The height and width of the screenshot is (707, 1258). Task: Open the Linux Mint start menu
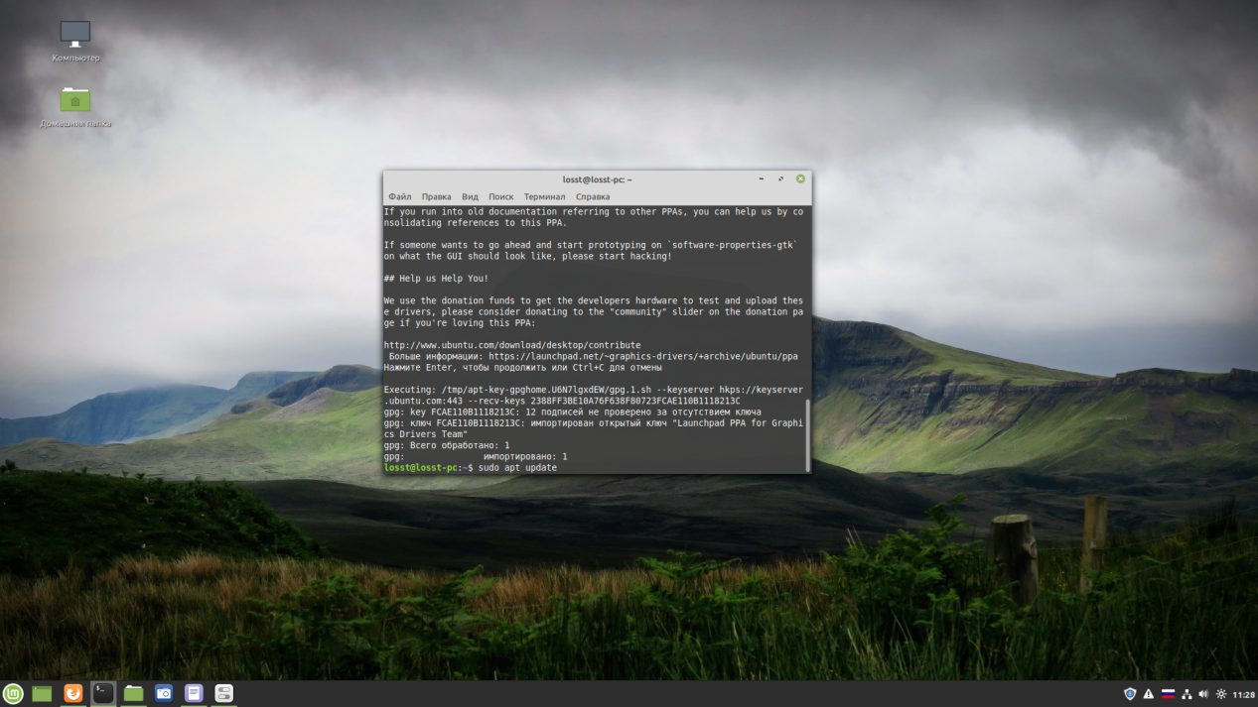tap(13, 694)
